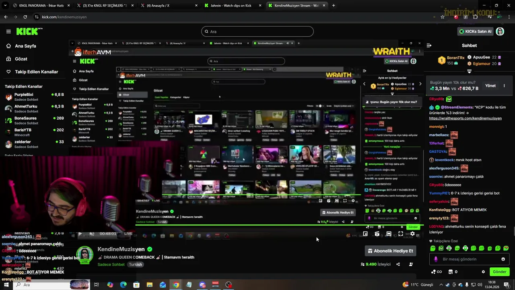Open player settings gear icon
The image size is (515, 290).
(412, 234)
